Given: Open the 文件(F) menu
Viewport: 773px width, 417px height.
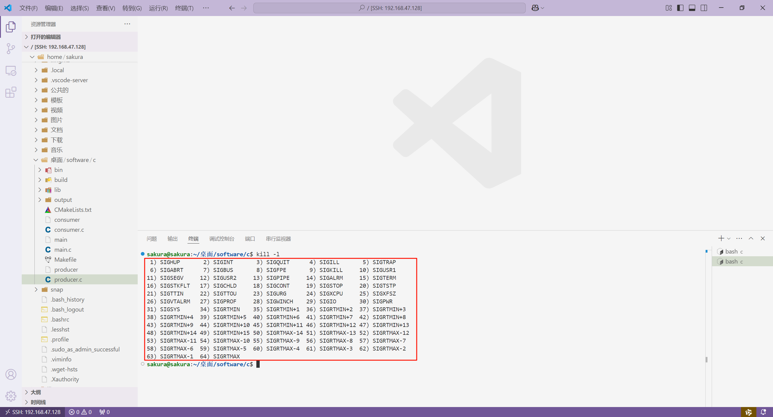Looking at the screenshot, I should pos(29,8).
